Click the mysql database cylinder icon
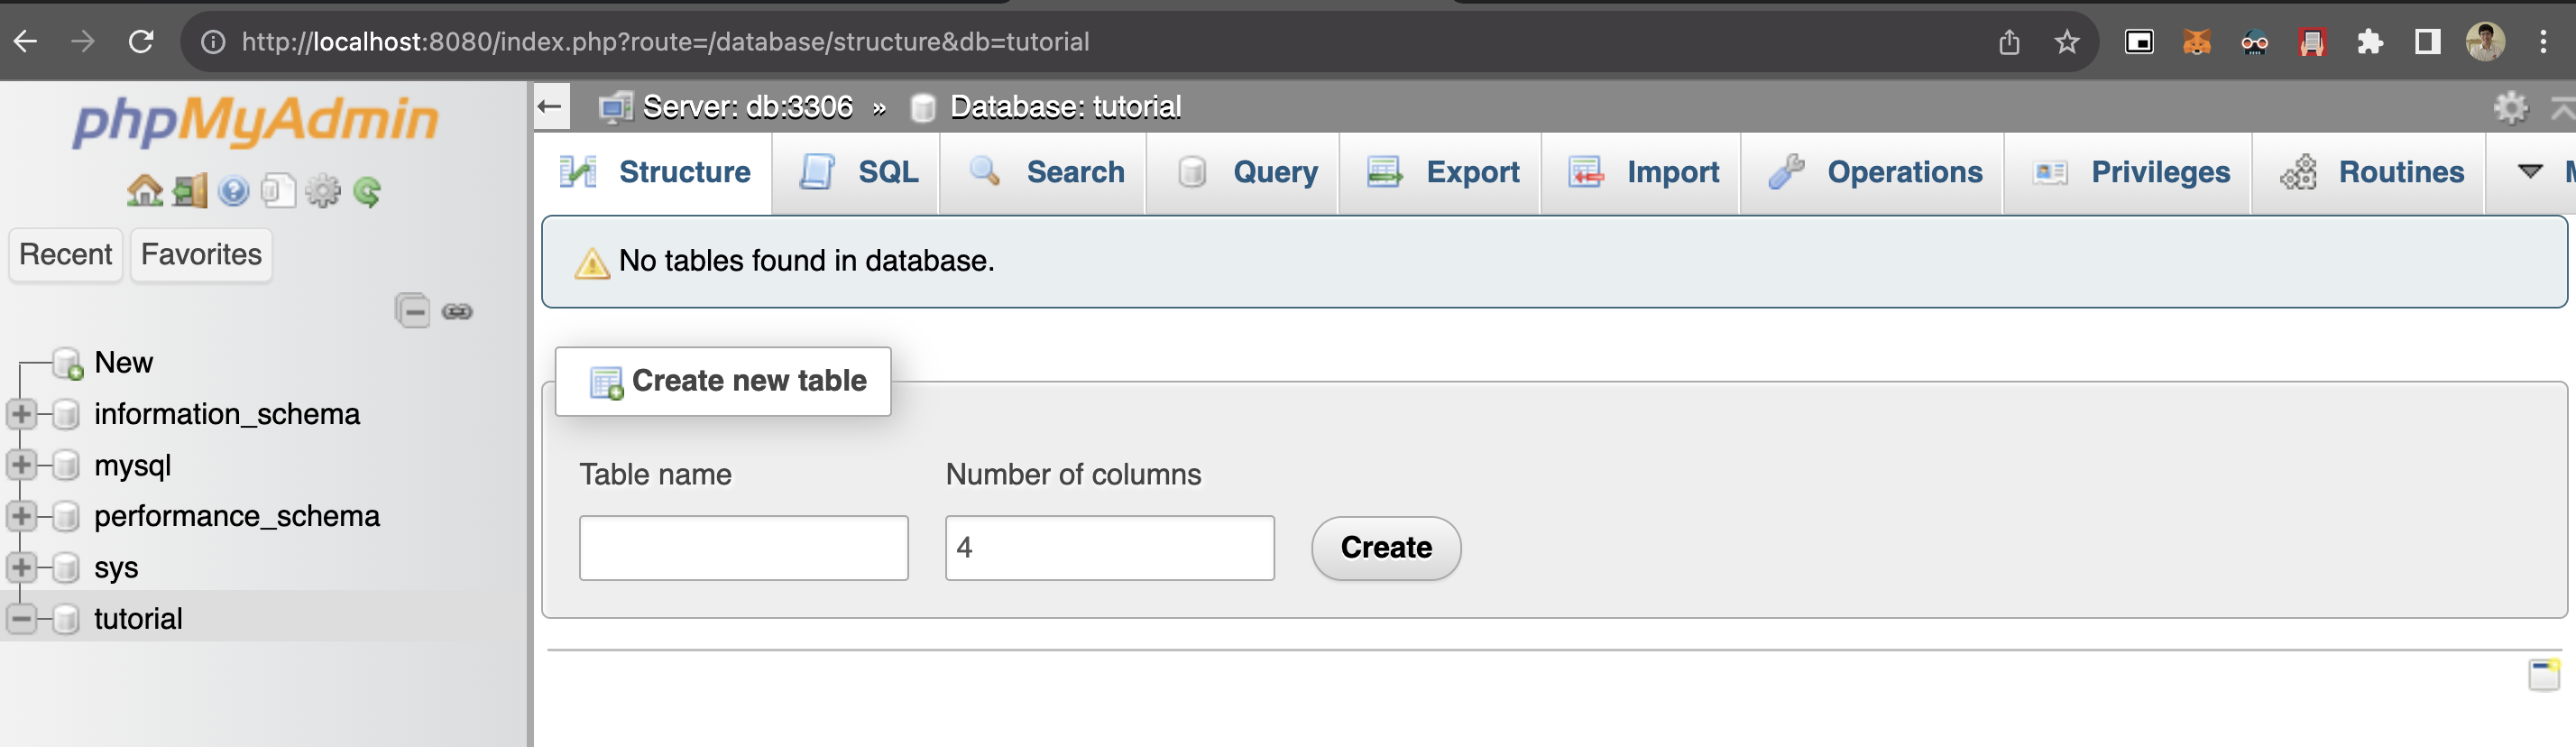 coord(66,465)
